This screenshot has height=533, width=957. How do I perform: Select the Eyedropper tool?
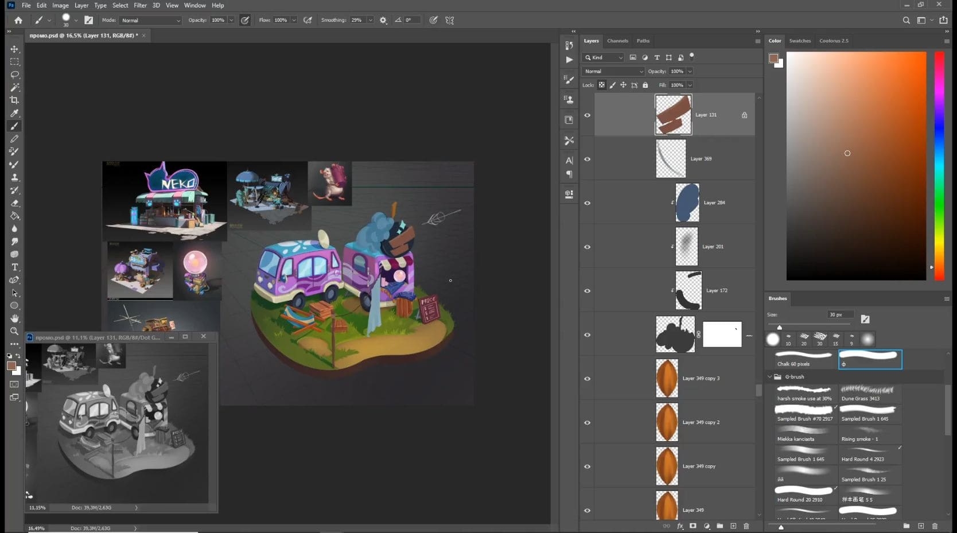pos(14,113)
